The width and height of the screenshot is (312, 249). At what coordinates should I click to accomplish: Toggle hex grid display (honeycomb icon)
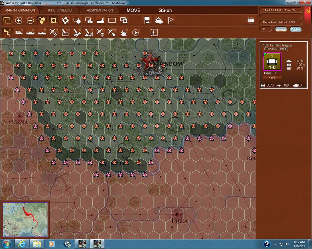click(x=42, y=20)
